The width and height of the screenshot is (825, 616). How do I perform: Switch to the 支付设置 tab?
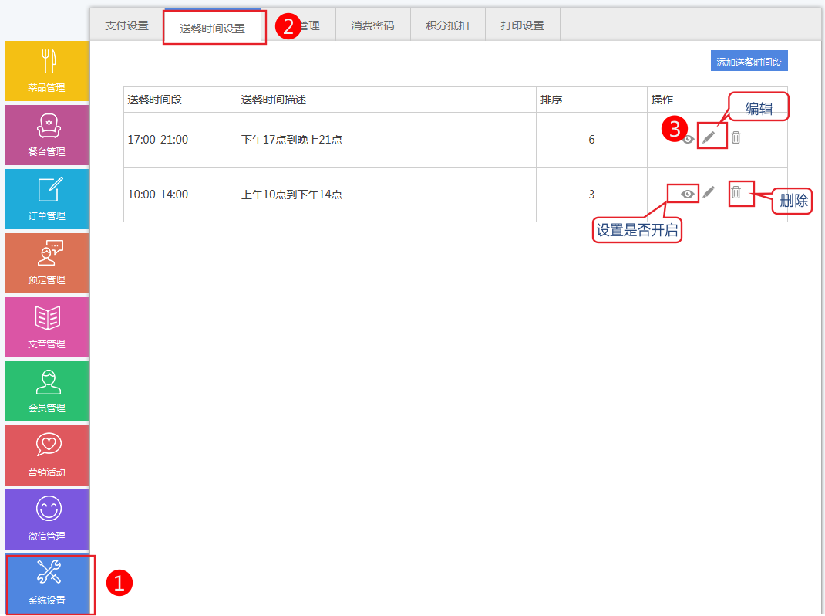(x=126, y=25)
